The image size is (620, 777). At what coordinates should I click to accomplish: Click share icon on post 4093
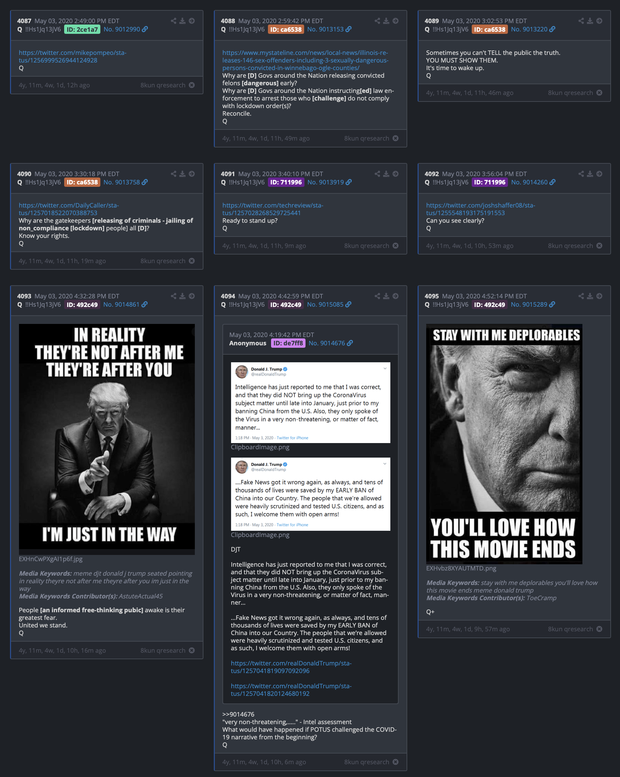point(173,296)
